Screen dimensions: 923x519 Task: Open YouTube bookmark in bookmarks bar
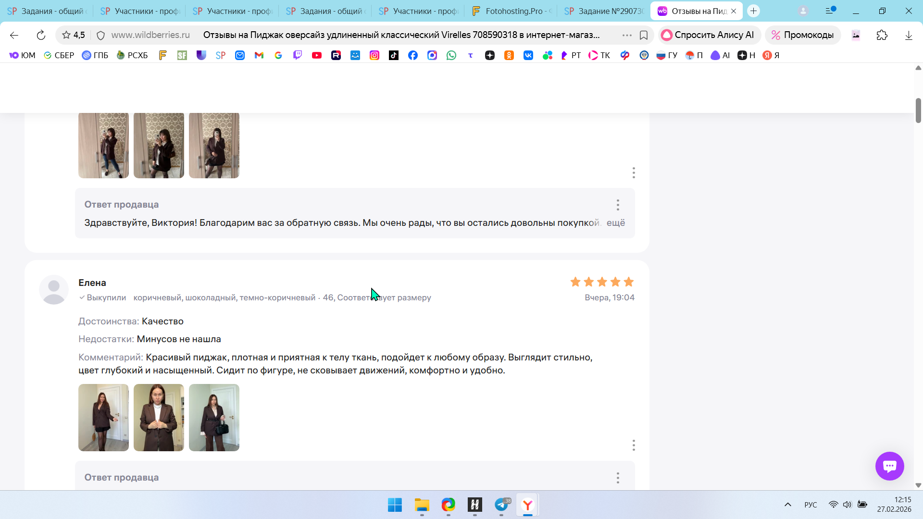pyautogui.click(x=317, y=55)
